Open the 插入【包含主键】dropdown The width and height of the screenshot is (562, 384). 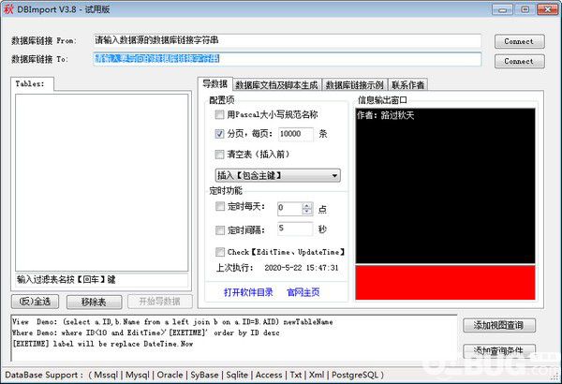tap(278, 175)
